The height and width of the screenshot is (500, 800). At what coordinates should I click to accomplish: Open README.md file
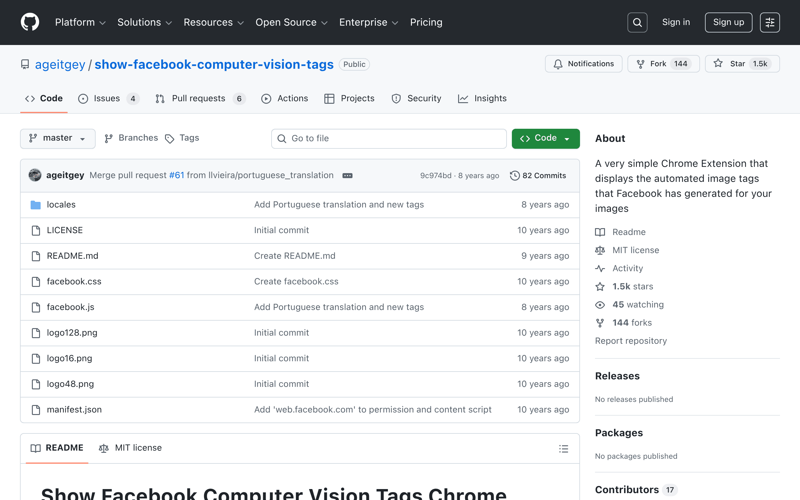[x=72, y=256]
